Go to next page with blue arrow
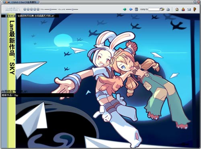201x149 pixels. [131, 9]
